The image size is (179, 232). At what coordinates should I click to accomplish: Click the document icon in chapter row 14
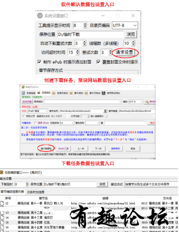click(2, 217)
